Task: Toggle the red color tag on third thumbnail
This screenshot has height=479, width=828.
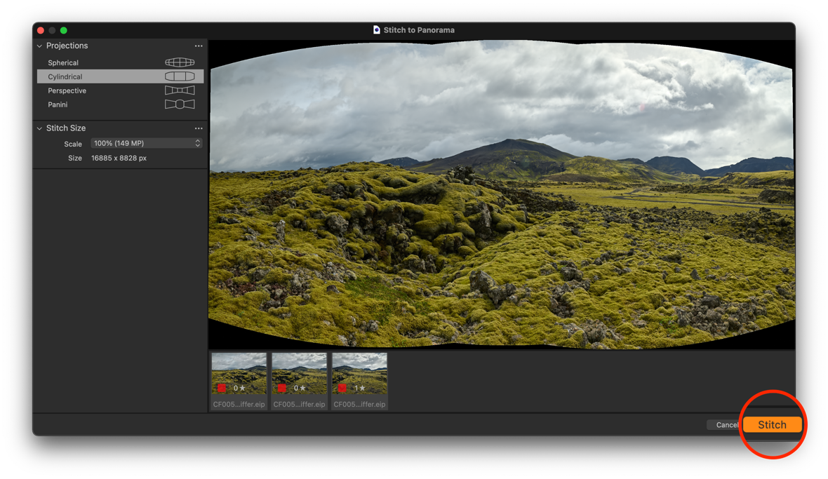Action: [x=342, y=388]
